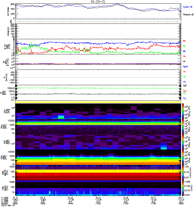The width and height of the screenshot is (196, 209).
Task: Select the red Bz legend label
Action: (x=184, y=41)
